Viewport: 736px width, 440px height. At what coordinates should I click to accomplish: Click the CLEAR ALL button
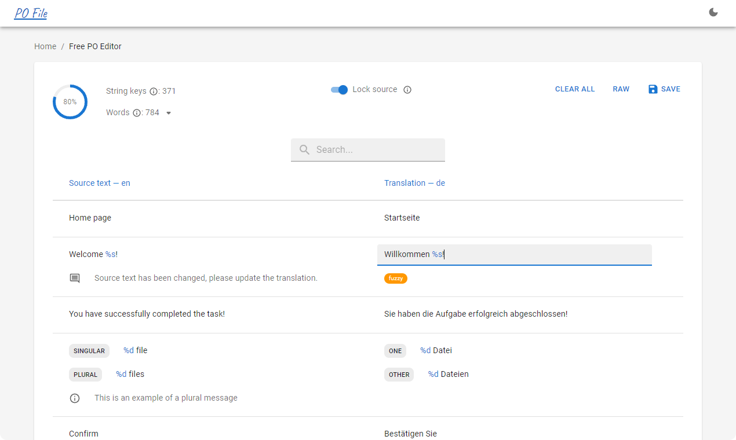(575, 89)
